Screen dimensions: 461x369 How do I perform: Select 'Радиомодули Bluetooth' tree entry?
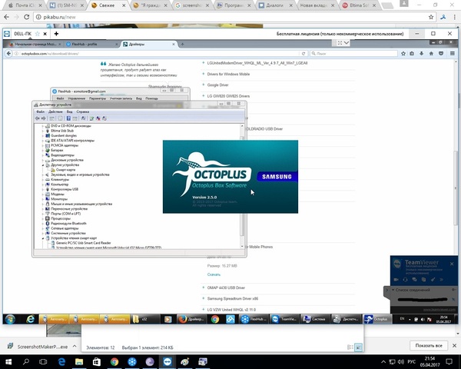tap(68, 224)
